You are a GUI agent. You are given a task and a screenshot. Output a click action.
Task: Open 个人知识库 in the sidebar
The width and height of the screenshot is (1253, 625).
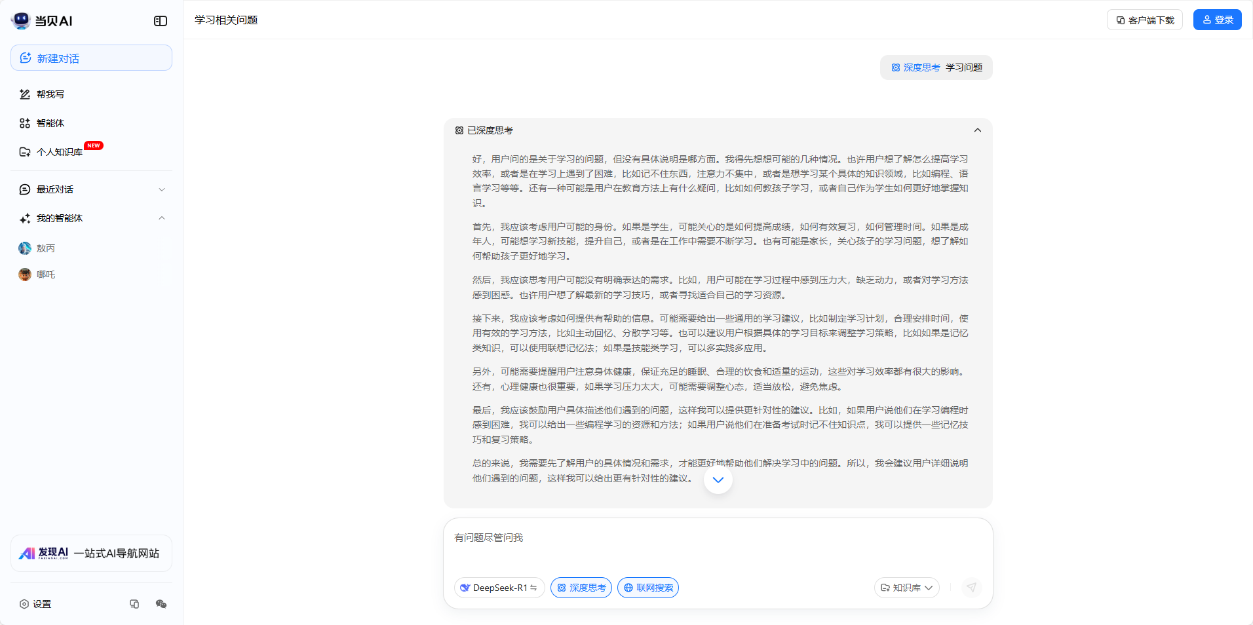coord(59,152)
